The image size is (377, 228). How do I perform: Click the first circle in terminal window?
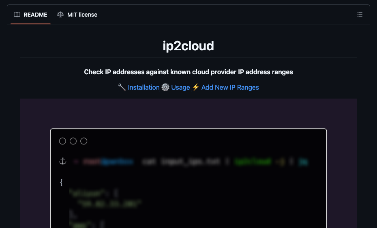[62, 141]
